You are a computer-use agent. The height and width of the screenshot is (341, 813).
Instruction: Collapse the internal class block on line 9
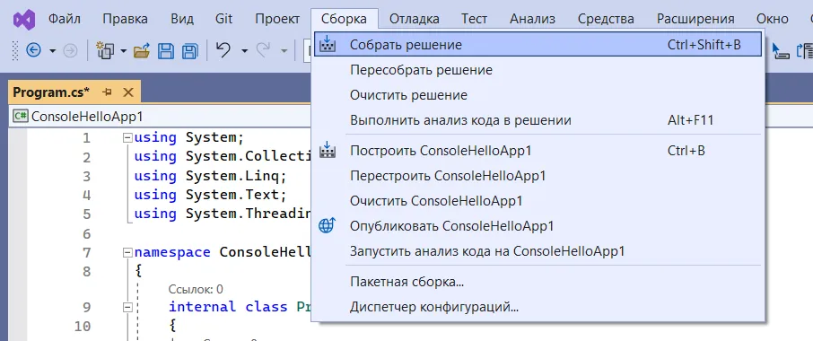(127, 307)
